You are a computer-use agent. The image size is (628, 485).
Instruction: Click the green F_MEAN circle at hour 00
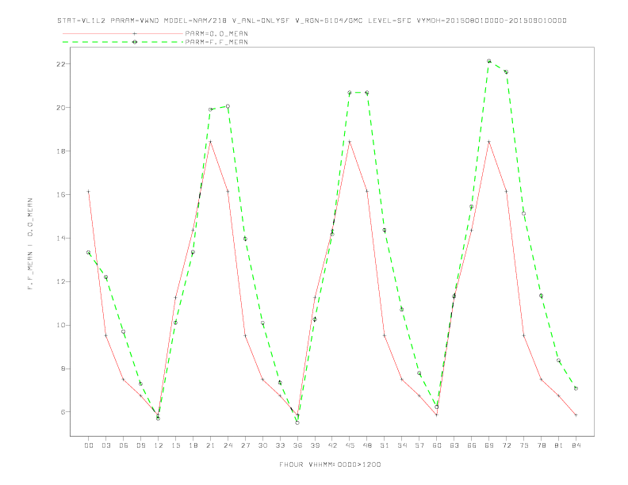pos(89,253)
